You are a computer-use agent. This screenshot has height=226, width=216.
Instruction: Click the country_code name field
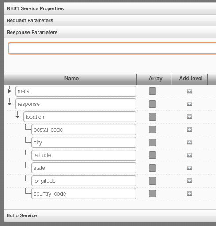pyautogui.click(x=84, y=194)
